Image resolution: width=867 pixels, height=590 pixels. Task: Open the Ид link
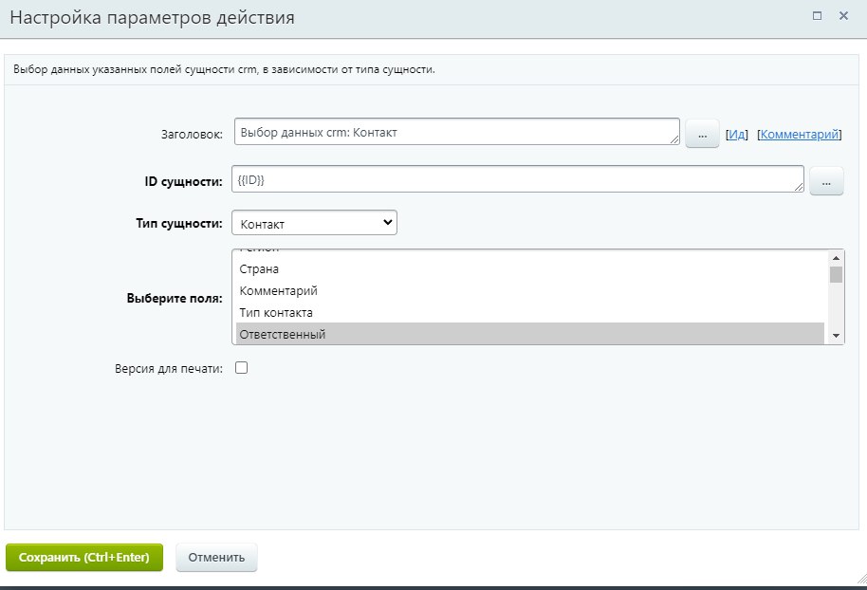pyautogui.click(x=736, y=135)
